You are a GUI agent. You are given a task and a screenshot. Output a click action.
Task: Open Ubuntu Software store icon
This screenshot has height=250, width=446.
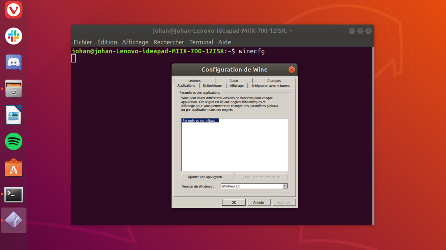14,168
